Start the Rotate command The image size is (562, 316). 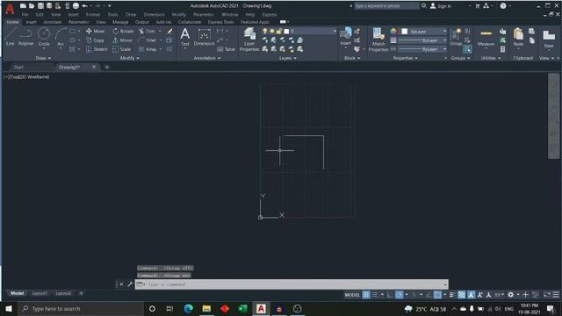pos(123,32)
